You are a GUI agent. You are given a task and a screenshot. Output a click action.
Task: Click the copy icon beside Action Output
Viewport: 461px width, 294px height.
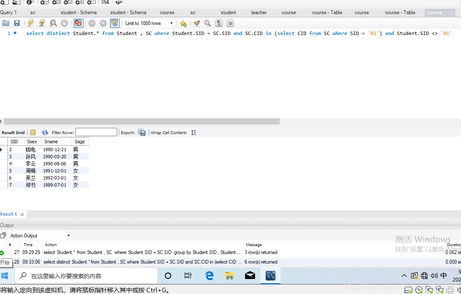point(3,235)
